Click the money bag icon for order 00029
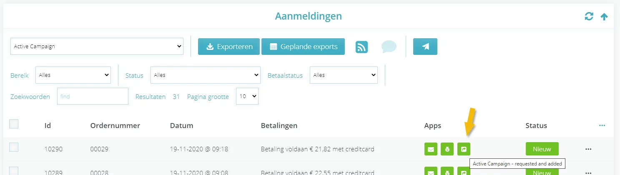Image resolution: width=620 pixels, height=175 pixels. pos(447,149)
